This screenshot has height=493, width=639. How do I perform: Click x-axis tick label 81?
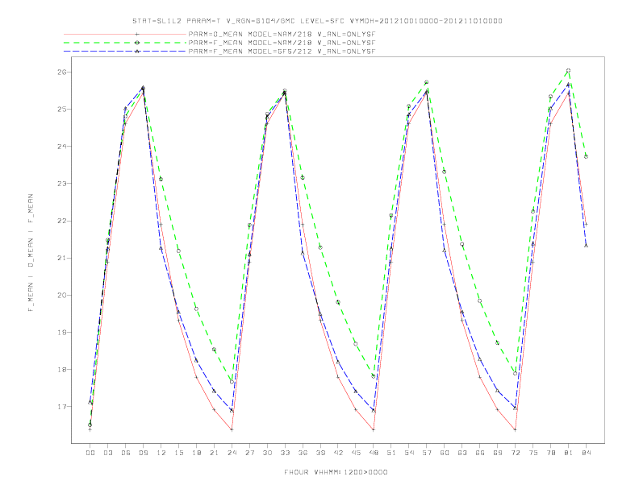click(569, 453)
